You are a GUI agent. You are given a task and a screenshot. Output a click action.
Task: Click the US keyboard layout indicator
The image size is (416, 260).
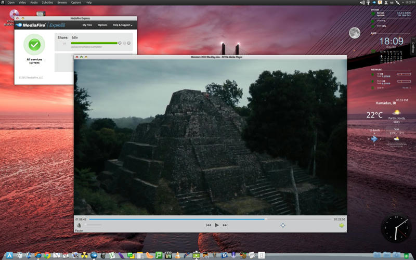click(392, 3)
